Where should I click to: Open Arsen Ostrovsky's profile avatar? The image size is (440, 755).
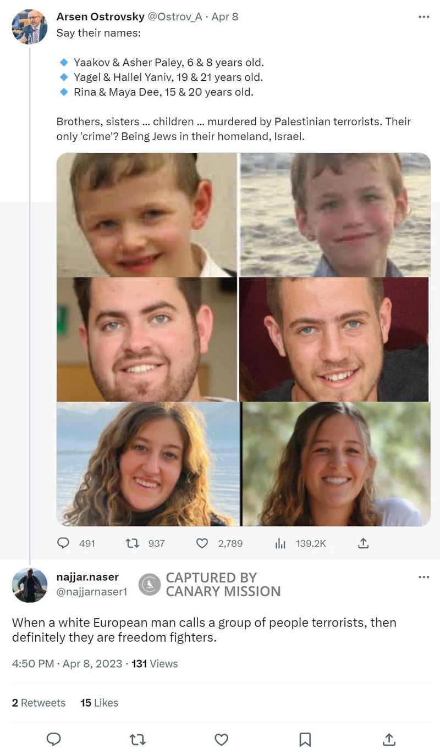(30, 26)
